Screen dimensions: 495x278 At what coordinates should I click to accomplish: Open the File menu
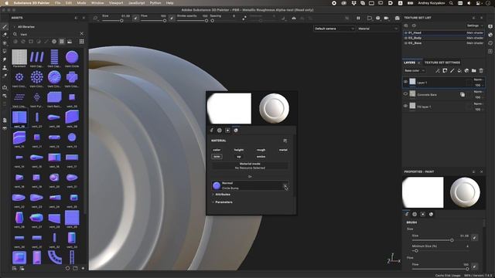(x=57, y=3)
